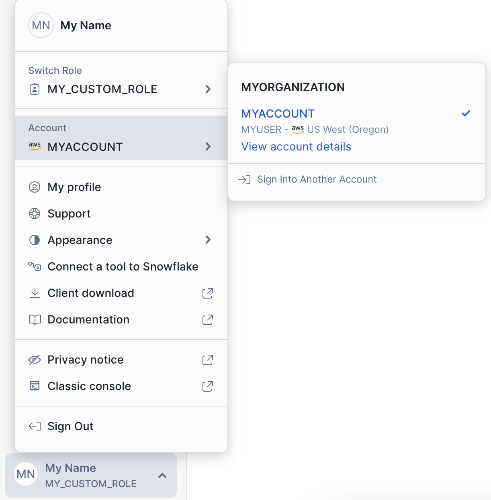The height and width of the screenshot is (500, 491).
Task: Choose Sign Into Another Account
Action: 317,179
